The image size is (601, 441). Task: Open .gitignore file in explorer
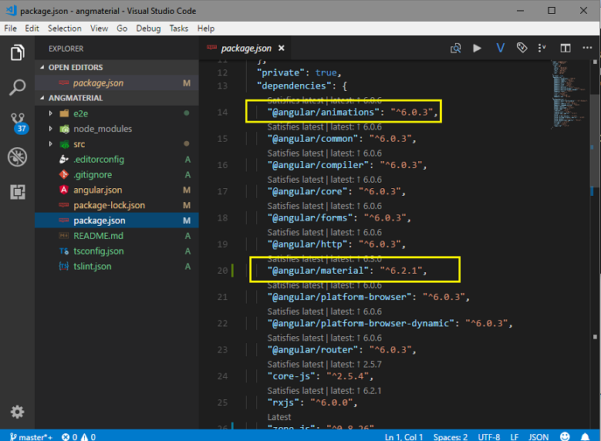[x=116, y=175]
